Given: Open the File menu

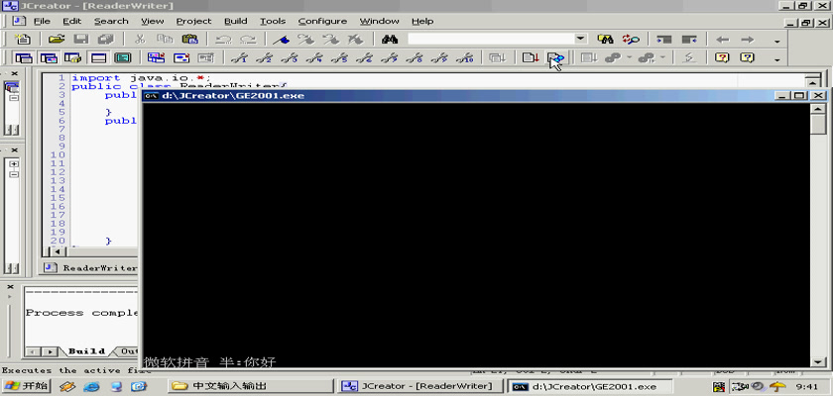Looking at the screenshot, I should pos(42,21).
